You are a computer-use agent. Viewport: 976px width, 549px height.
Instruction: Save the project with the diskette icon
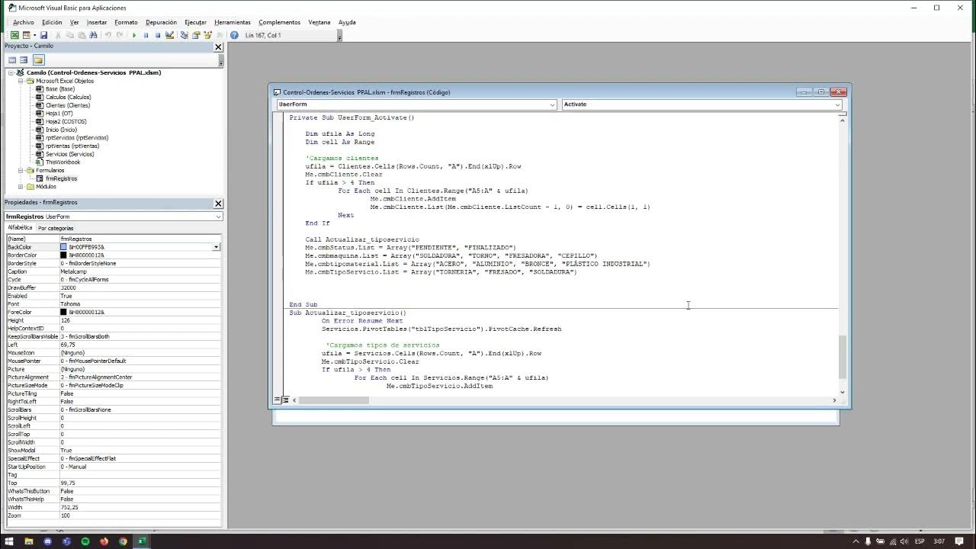coord(43,35)
